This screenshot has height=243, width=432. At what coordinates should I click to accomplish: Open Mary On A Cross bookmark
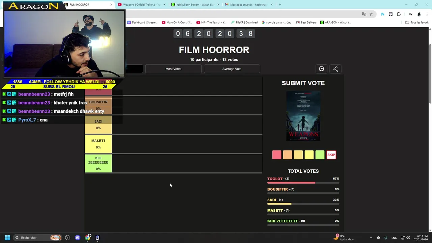tap(177, 23)
